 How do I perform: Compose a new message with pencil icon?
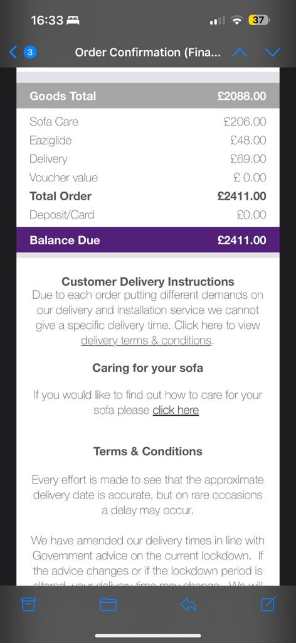[x=268, y=604]
